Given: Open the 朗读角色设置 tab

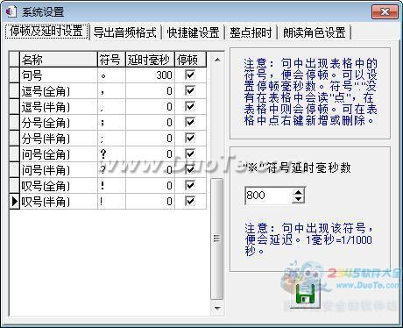Looking at the screenshot, I should click(314, 32).
